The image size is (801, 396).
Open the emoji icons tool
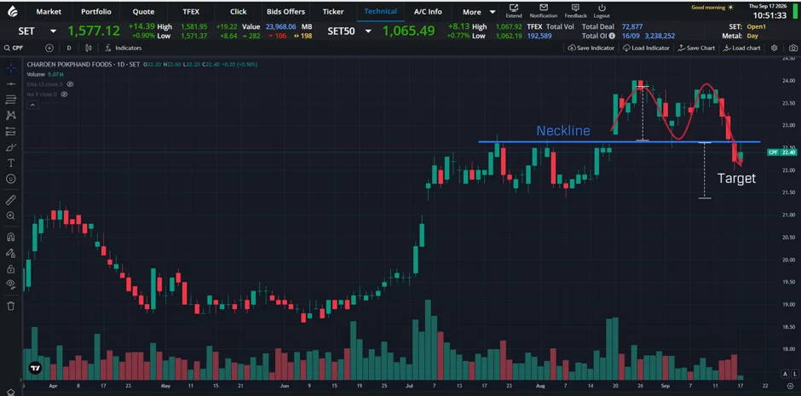click(11, 179)
